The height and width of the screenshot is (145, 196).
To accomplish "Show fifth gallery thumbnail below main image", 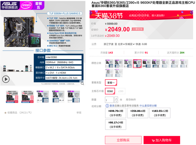I will [x=74, y=97].
